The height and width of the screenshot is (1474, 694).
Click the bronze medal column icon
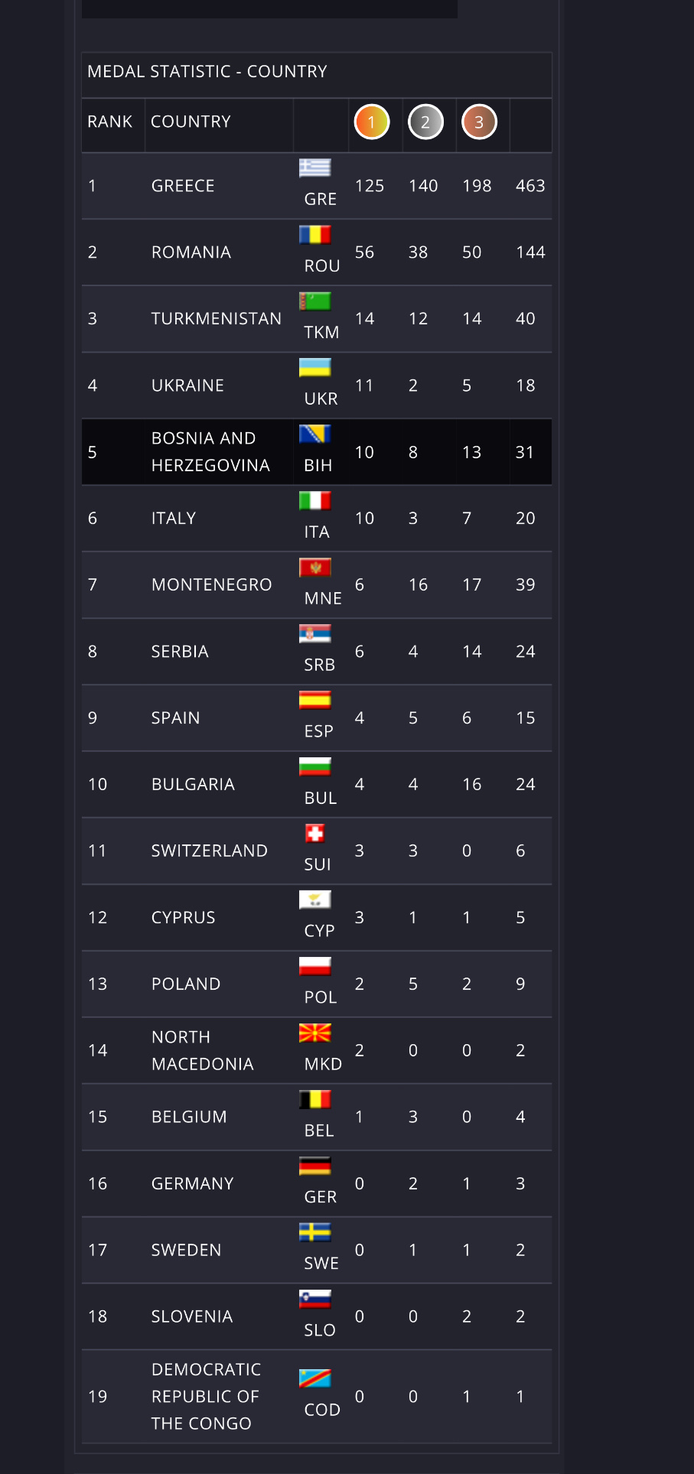[x=479, y=122]
